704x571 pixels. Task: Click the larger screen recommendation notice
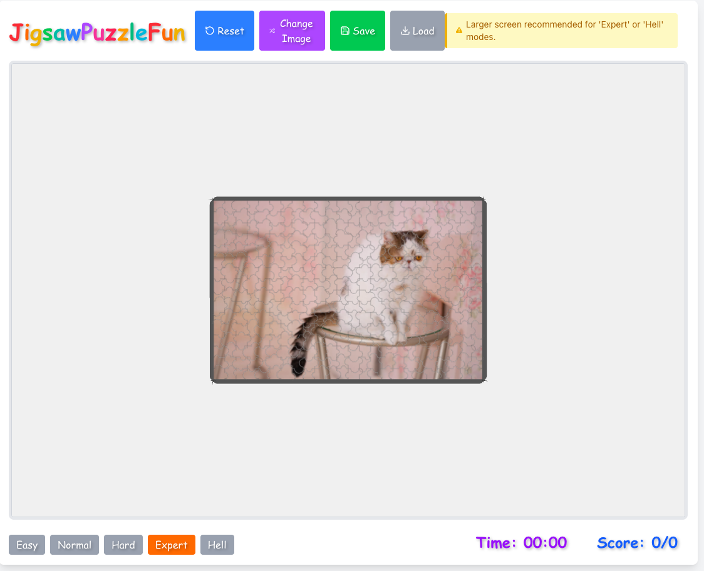pos(561,31)
